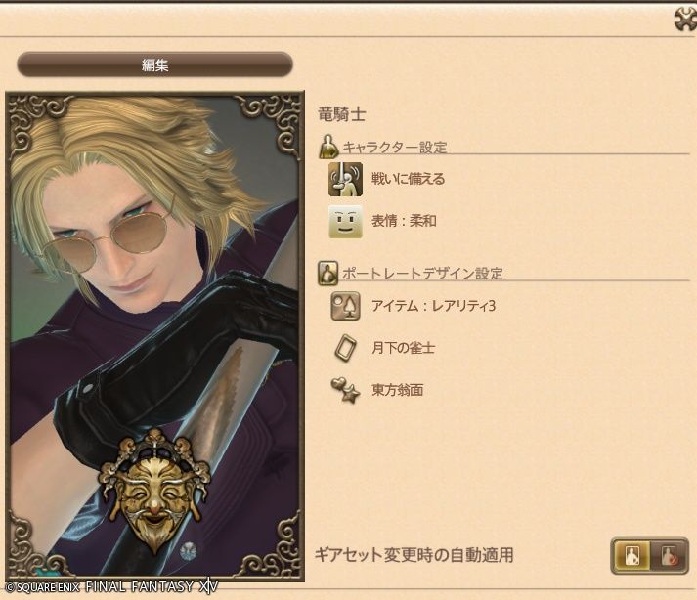Select the 東方翁面 accent label
Viewport: 697px width, 600px height.
pyautogui.click(x=398, y=390)
